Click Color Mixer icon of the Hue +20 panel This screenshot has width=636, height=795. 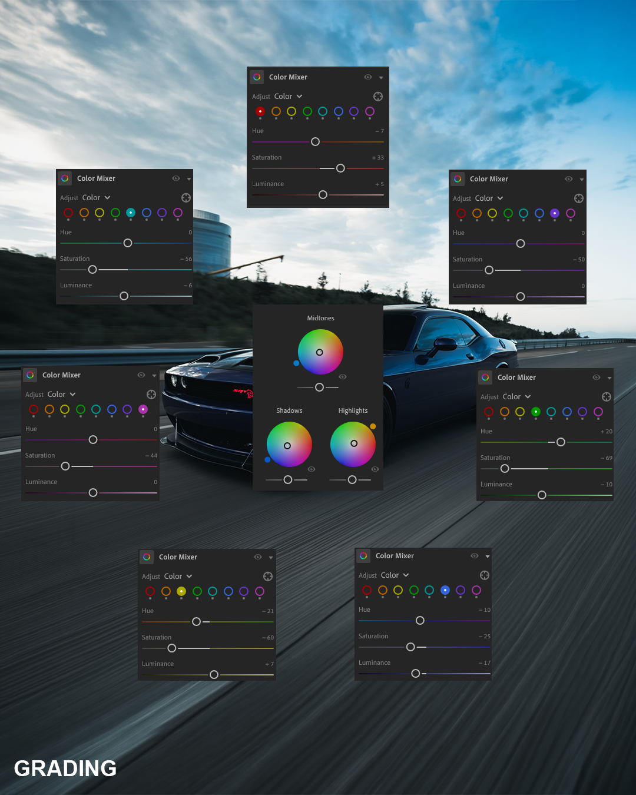[485, 377]
